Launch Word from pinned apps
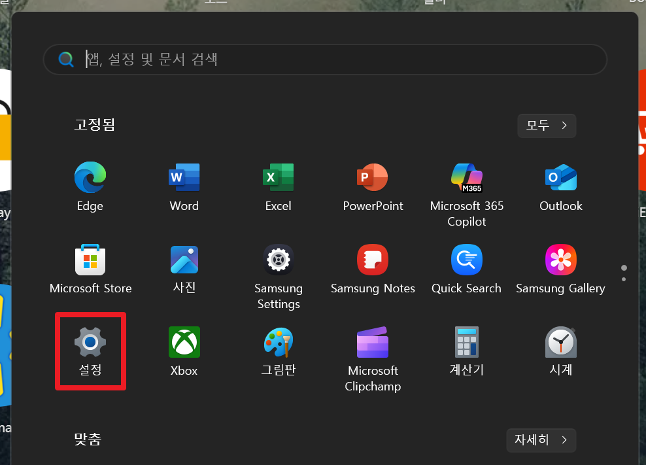 (x=184, y=187)
